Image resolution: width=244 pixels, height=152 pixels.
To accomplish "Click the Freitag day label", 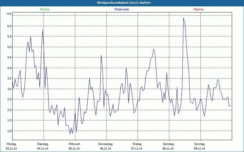I will [x=137, y=144].
